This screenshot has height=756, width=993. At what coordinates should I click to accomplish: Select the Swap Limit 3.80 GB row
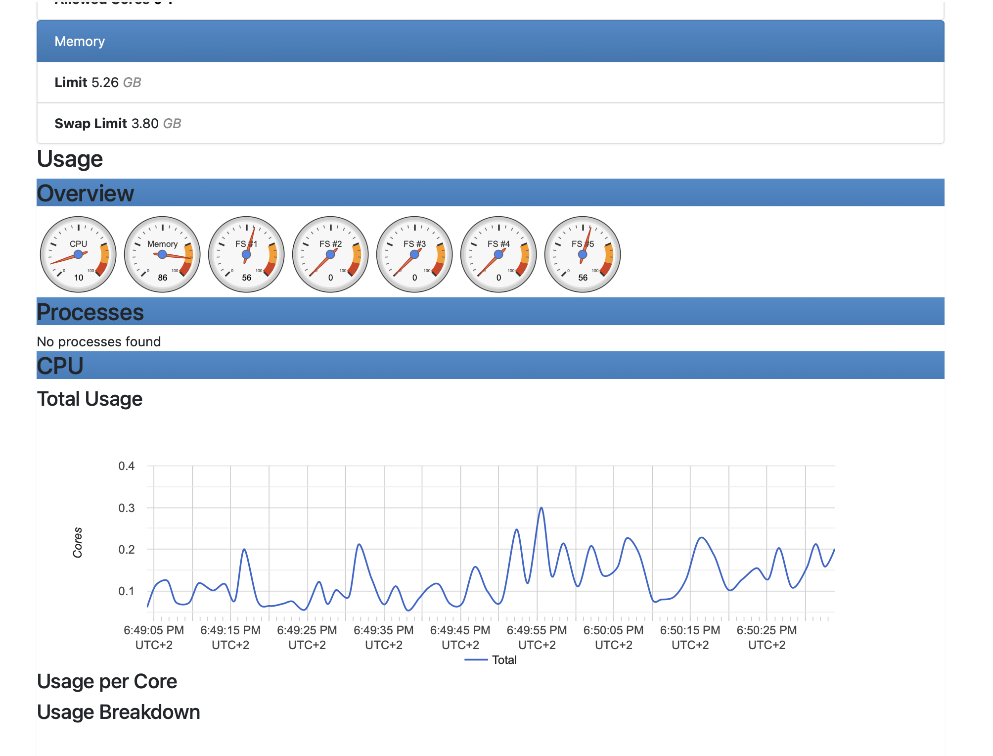pos(491,123)
